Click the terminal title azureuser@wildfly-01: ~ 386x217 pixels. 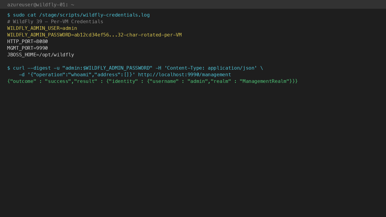tap(41, 5)
